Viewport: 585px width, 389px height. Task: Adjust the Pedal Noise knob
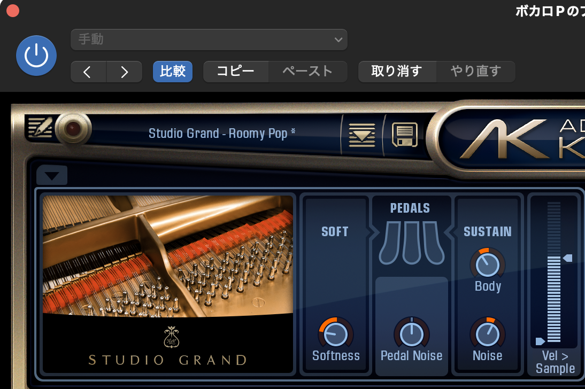(x=412, y=333)
